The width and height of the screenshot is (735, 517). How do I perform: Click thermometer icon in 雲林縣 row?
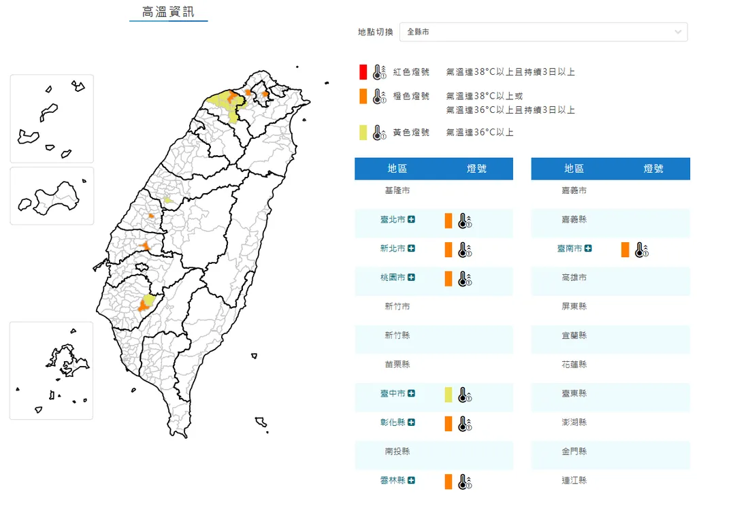pos(465,482)
